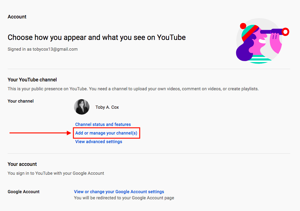Click the Your YouTube channel section heading
This screenshot has height=211, width=300.
[x=32, y=80]
